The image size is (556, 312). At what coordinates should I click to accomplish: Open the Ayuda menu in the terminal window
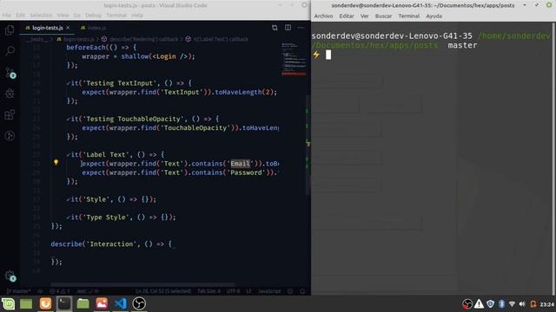(x=434, y=16)
